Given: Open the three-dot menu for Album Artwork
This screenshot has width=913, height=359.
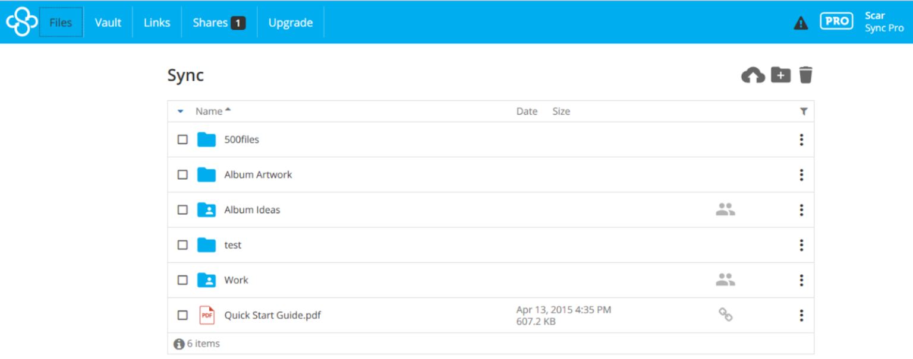Looking at the screenshot, I should 801,174.
